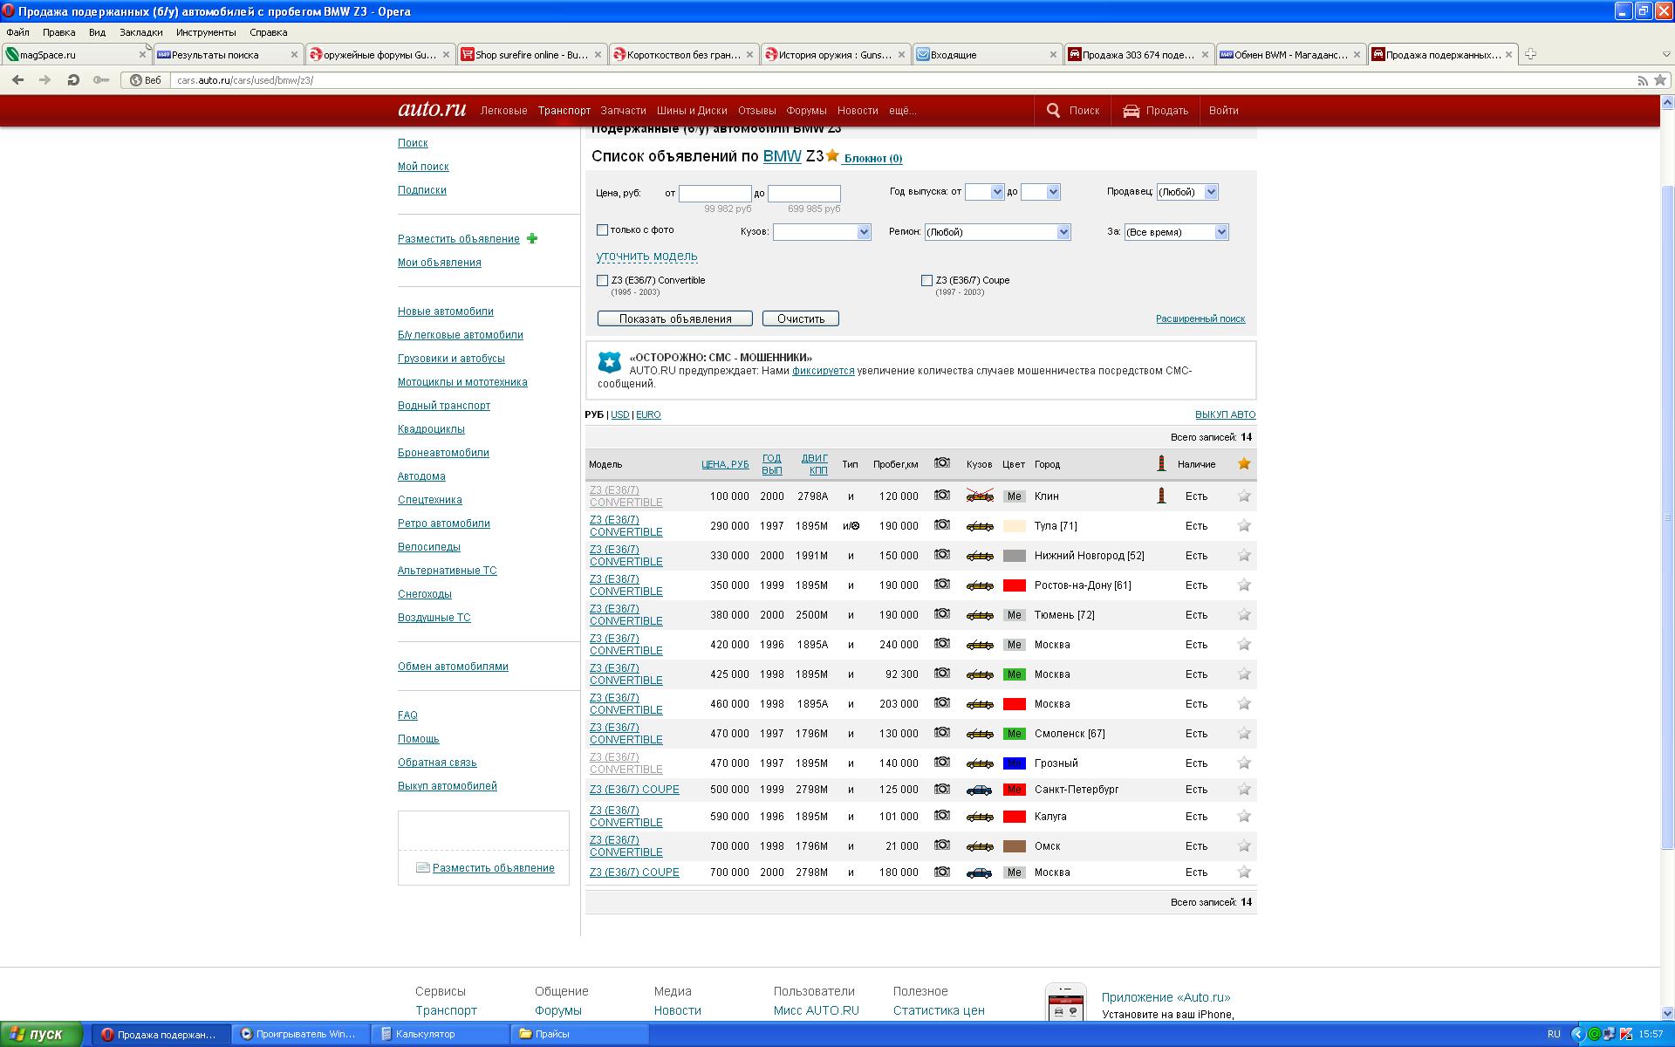Open the Регион dropdown

point(997,232)
